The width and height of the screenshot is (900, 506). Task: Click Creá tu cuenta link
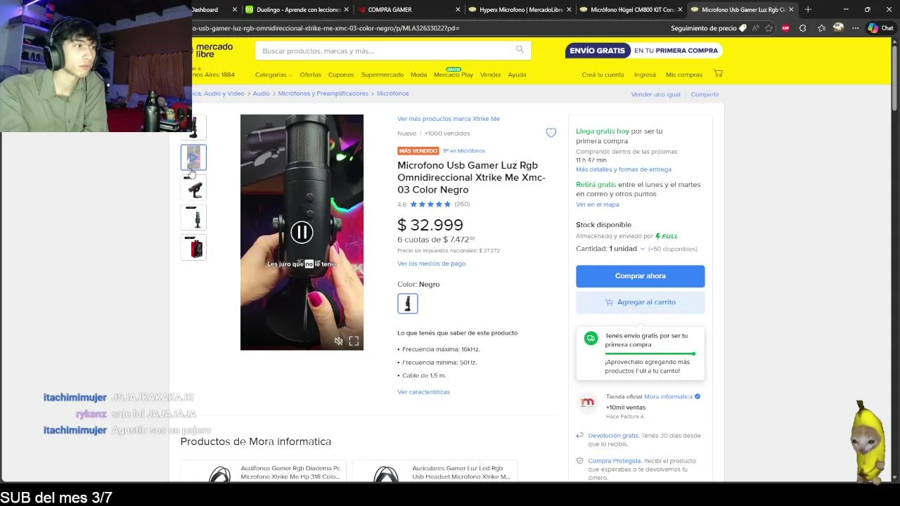pyautogui.click(x=603, y=74)
